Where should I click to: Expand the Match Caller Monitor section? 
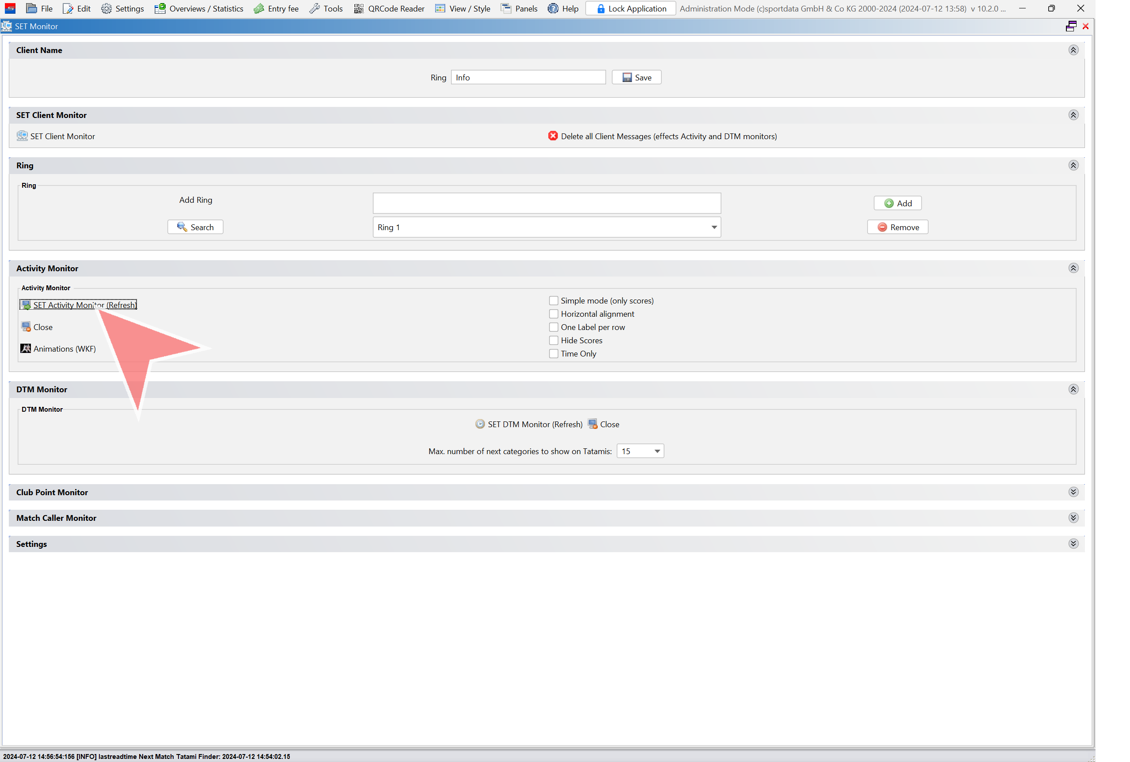[1073, 518]
